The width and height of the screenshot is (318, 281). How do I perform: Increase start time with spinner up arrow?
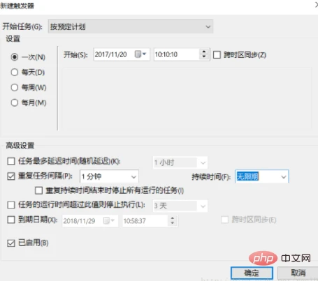204,52
